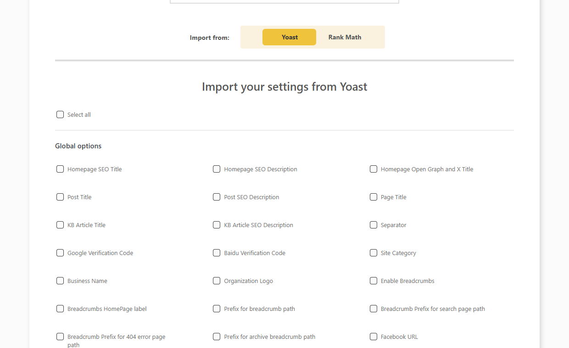Tick the Site Category checkbox

pyautogui.click(x=374, y=253)
